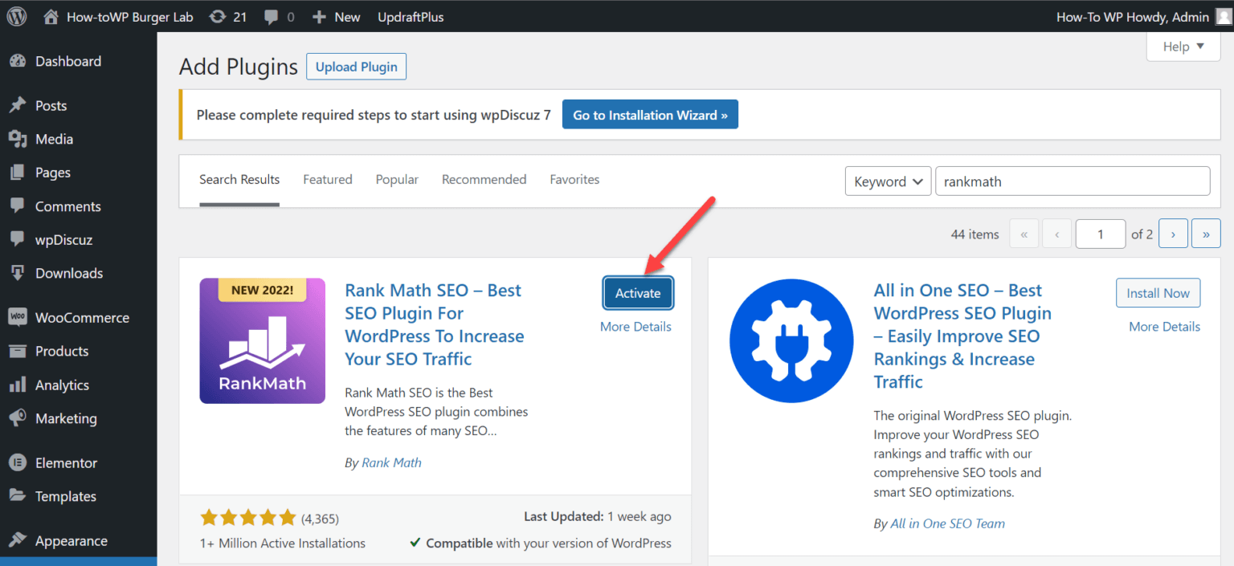
Task: Install the All in One SEO plugin
Action: [x=1158, y=293]
